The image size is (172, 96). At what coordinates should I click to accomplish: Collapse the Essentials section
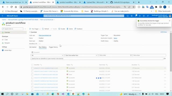[33, 32]
